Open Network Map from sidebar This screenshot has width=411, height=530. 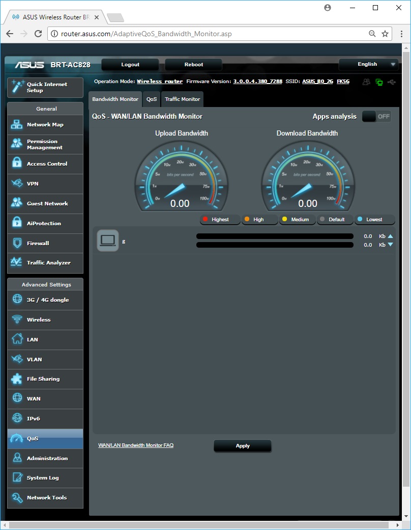[x=45, y=125]
